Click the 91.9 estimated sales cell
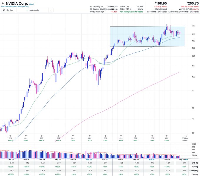200x176 pixels. [185, 170]
